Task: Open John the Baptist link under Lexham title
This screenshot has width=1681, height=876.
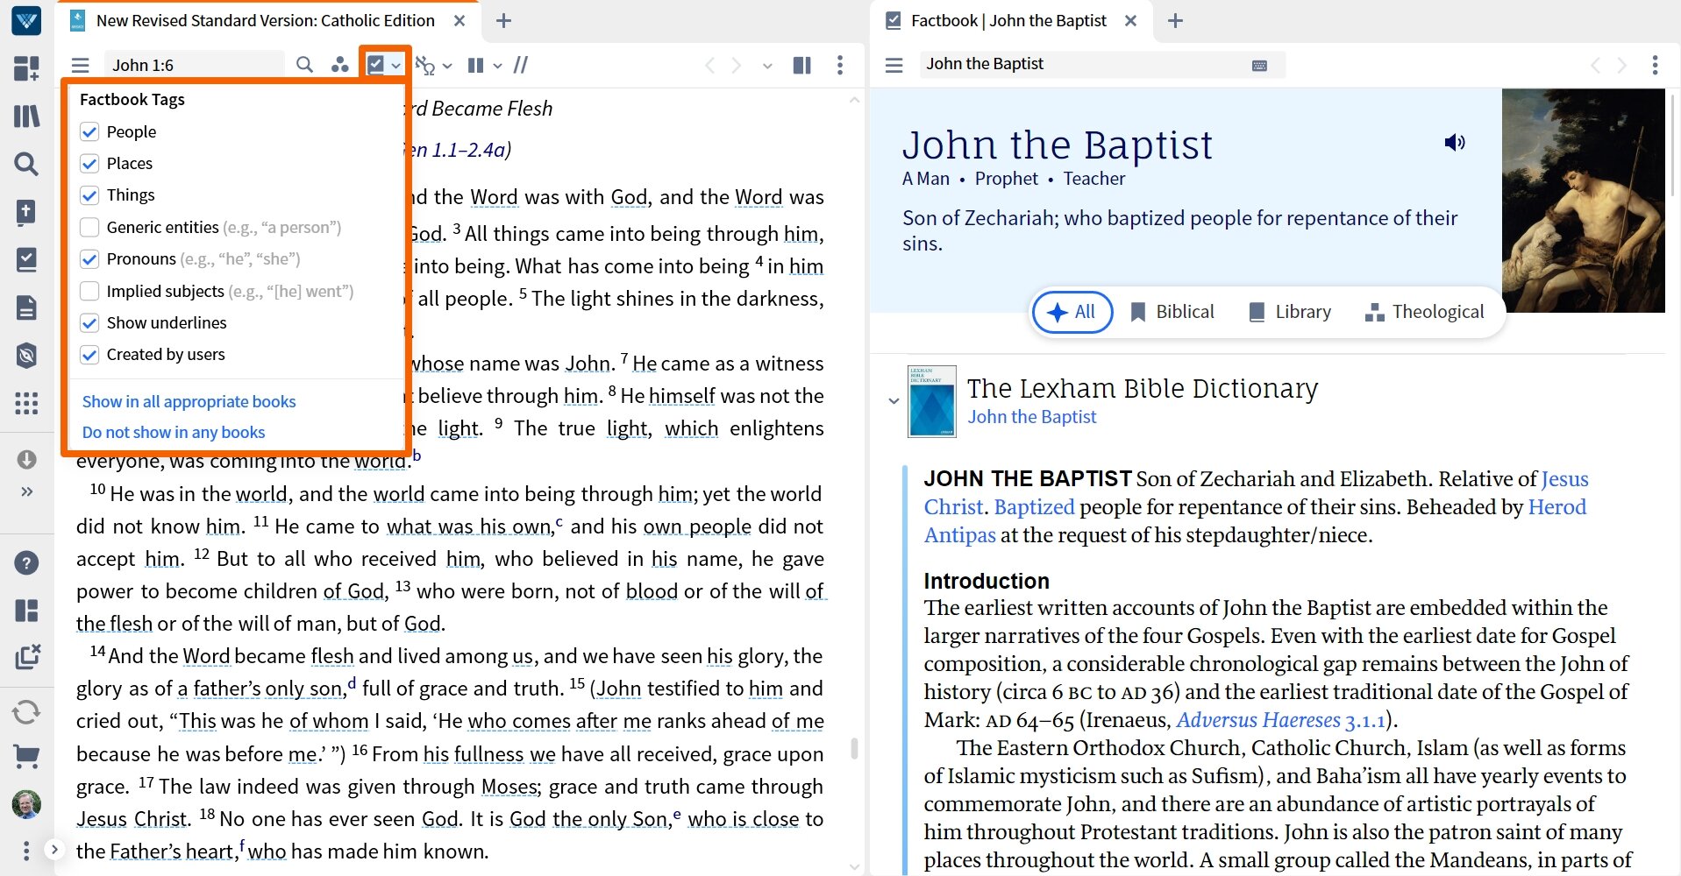Action: (x=1031, y=417)
